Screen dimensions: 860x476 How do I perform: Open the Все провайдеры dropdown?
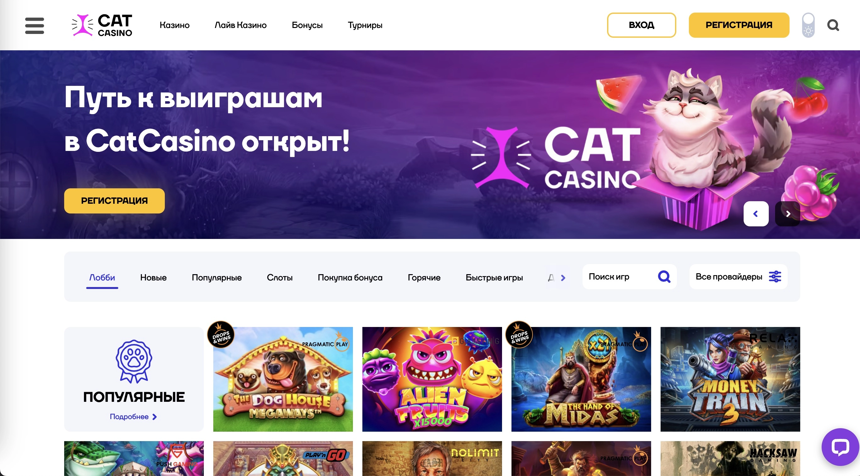(738, 277)
